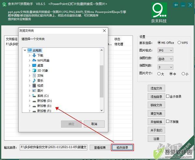
Task: Click 修改目录 button
Action: (123, 147)
